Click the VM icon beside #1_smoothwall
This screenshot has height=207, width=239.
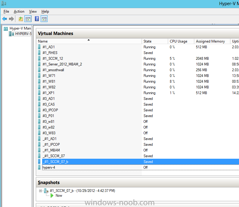[x=39, y=70]
